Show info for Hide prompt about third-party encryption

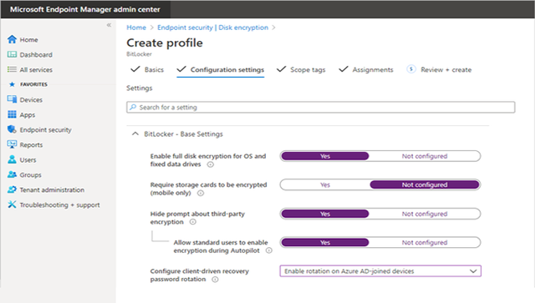coord(193,222)
